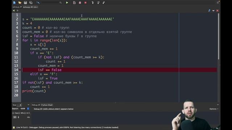Stop debugging with the red square icon

point(86,3)
